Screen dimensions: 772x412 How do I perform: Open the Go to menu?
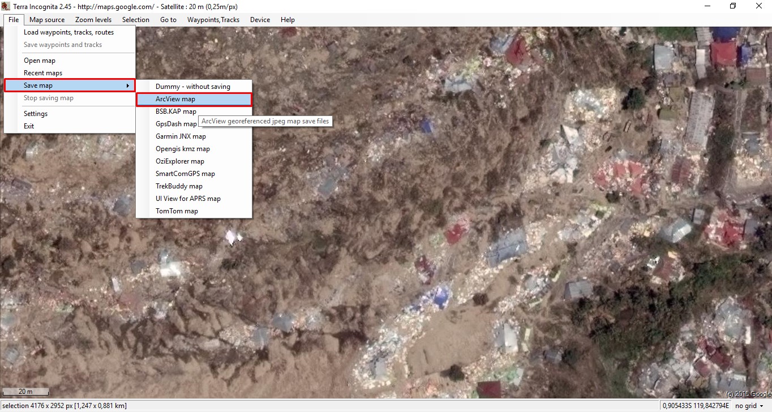[x=168, y=20]
